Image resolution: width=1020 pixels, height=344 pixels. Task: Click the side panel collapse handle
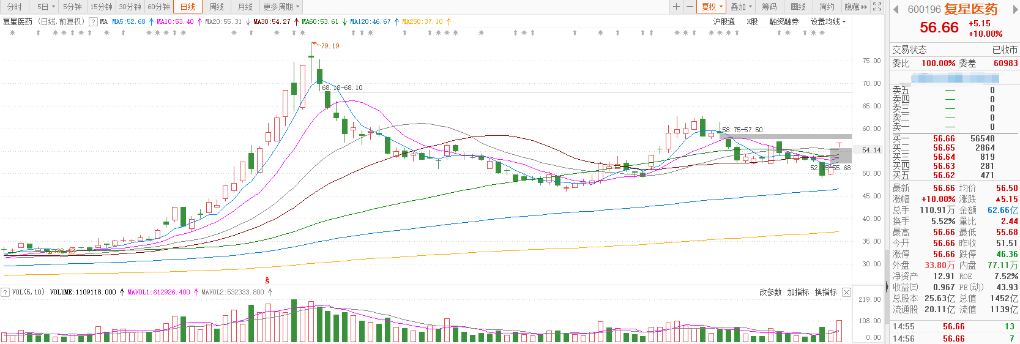coord(887,286)
